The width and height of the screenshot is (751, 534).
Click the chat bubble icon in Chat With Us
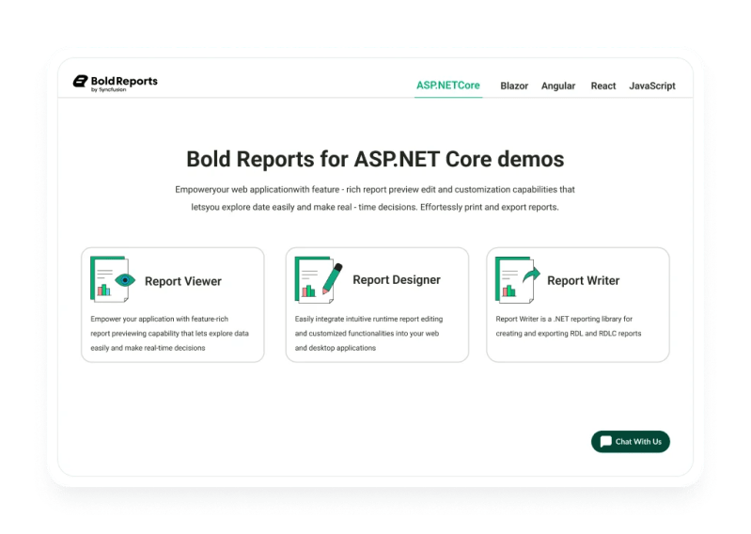(x=606, y=441)
